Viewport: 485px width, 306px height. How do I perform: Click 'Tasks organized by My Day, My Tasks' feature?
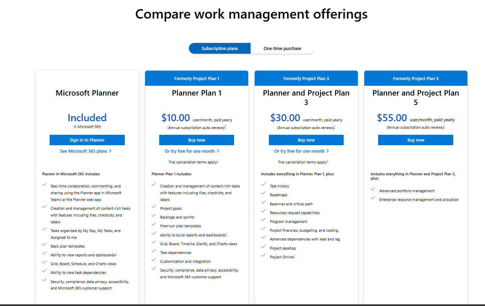click(x=86, y=234)
